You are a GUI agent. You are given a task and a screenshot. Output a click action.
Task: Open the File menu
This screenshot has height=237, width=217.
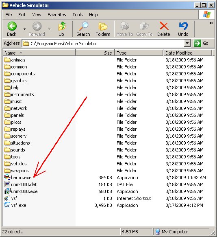pyautogui.click(x=9, y=15)
